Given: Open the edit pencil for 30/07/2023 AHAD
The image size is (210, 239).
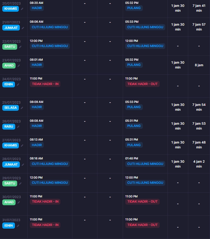Looking at the screenshot, I should [19, 202].
